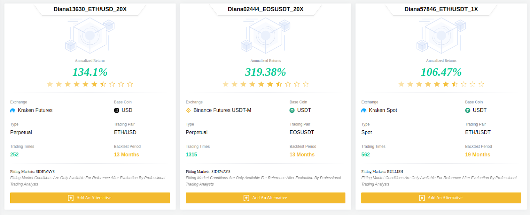Click the 19 Months backtest period value
Viewport: 530px width, 215px height.
[x=478, y=154]
